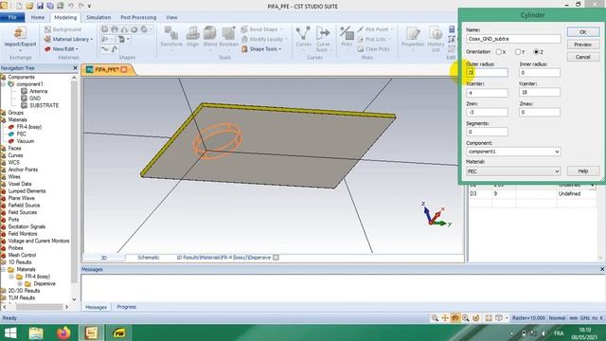Image resolution: width=606 pixels, height=341 pixels.
Task: Open the Modify Locally dropdown
Action: pos(264,39)
